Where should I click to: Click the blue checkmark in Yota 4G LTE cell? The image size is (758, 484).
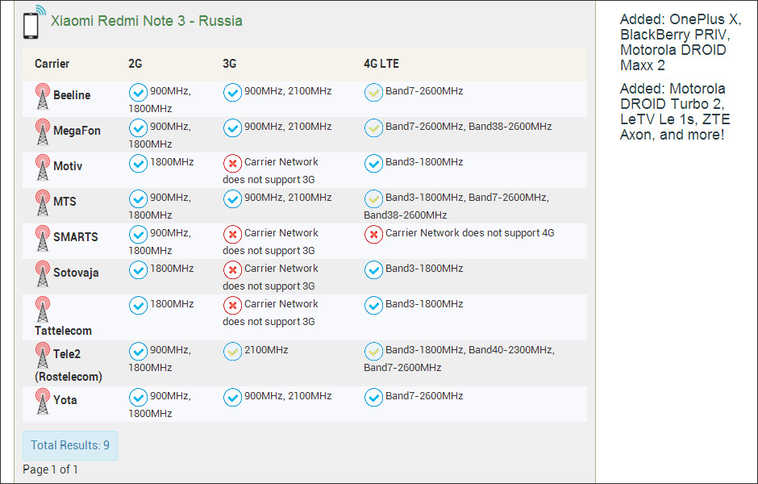(373, 397)
